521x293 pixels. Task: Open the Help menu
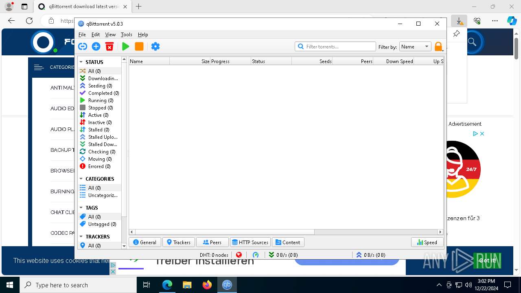click(x=143, y=35)
